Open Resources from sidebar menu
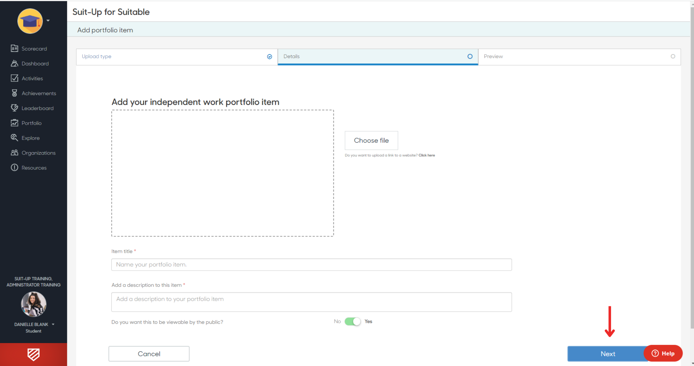The image size is (694, 366). 33,168
